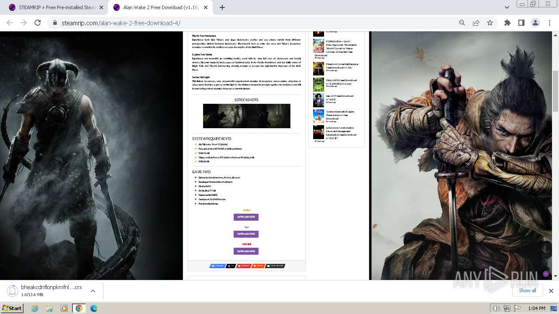Bookmark this page with the star icon
559x314 pixels.
[x=490, y=23]
